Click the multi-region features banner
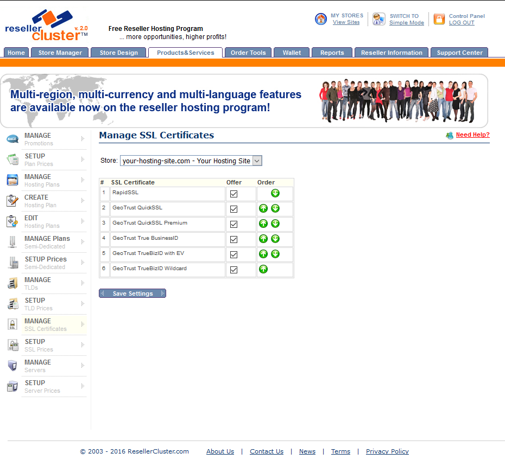The width and height of the screenshot is (505, 466). (244, 101)
